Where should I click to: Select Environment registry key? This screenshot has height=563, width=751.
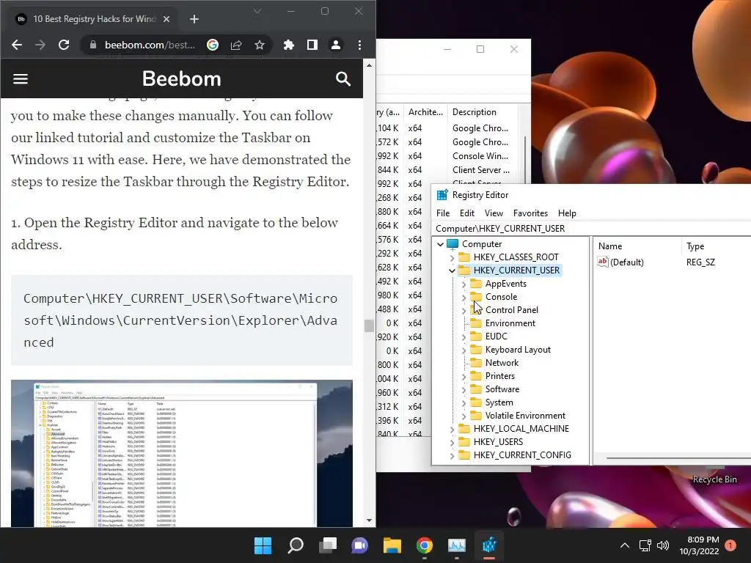click(510, 323)
